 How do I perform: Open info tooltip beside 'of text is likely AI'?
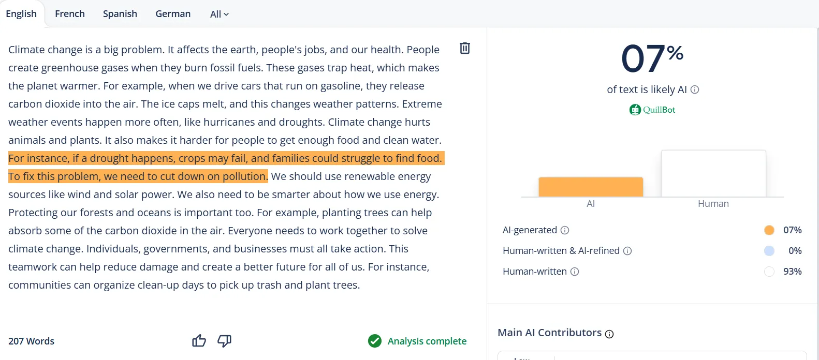(x=696, y=89)
